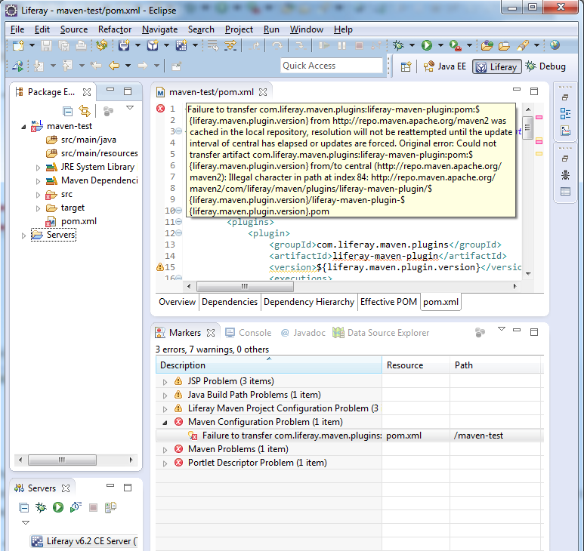This screenshot has width=584, height=551.
Task: Click the Open Type folder icon
Action: coord(487,45)
